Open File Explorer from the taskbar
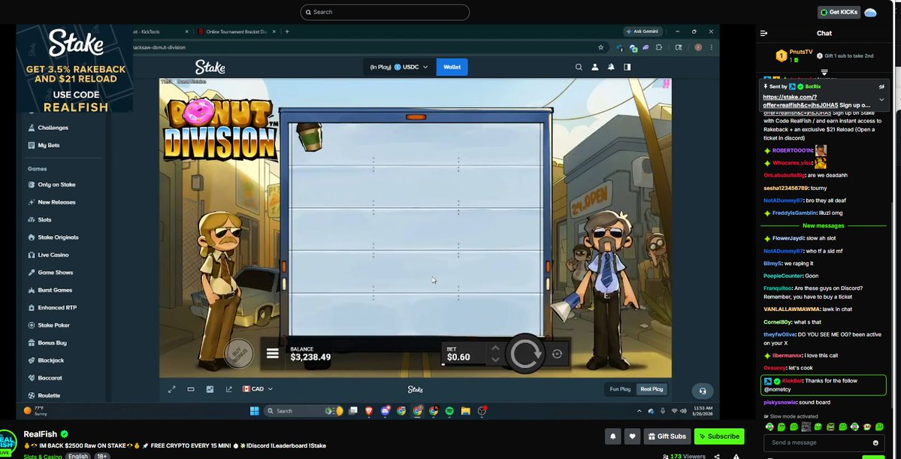The image size is (901, 459). [x=465, y=411]
